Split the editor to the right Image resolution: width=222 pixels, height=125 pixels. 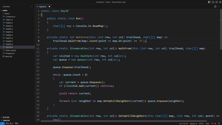coord(215,7)
